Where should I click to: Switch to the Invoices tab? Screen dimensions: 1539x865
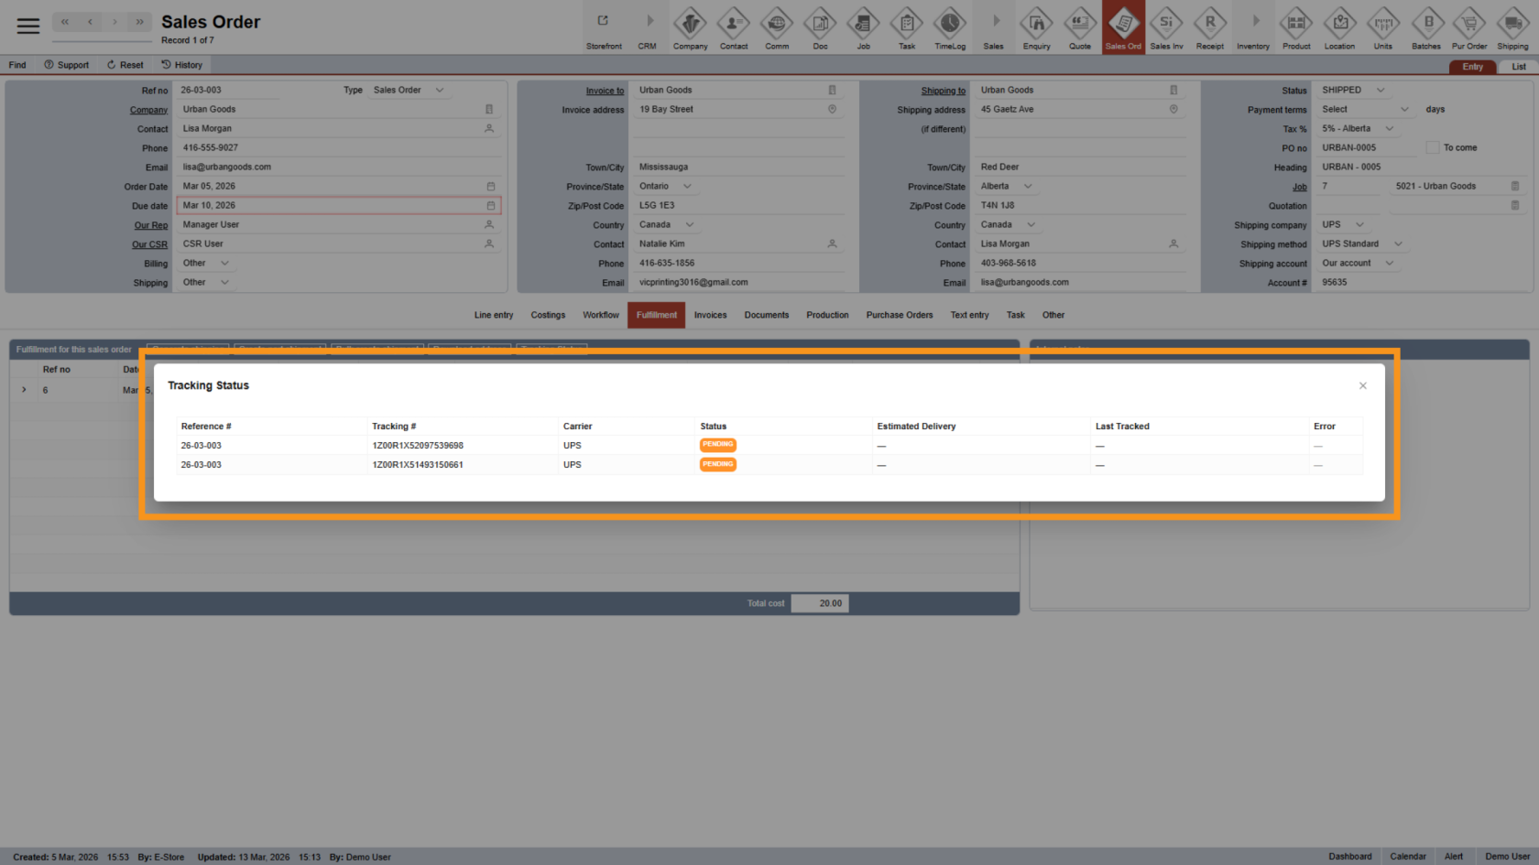click(710, 315)
